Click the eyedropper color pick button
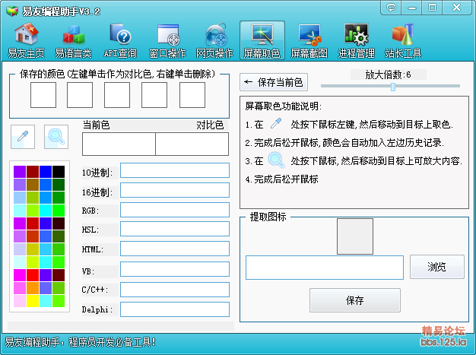The width and height of the screenshot is (476, 355). pos(23,137)
